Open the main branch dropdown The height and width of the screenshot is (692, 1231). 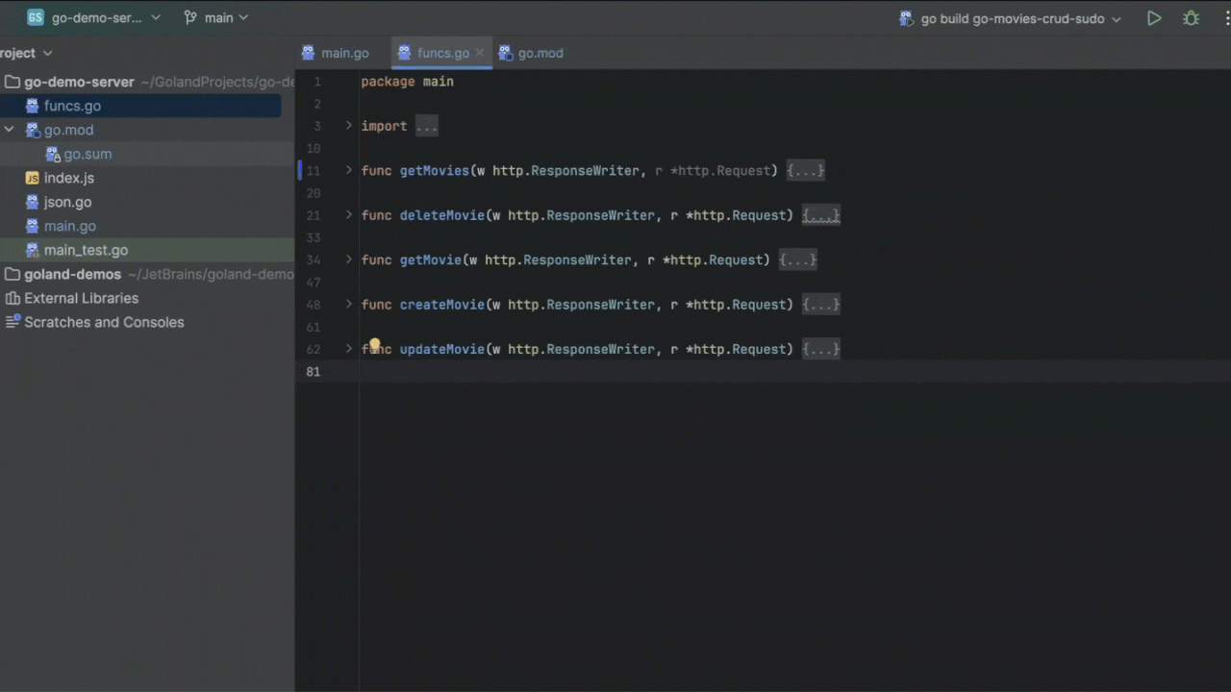coord(216,17)
